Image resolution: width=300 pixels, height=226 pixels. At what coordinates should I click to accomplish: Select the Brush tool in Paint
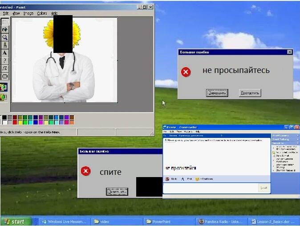pos(5,45)
